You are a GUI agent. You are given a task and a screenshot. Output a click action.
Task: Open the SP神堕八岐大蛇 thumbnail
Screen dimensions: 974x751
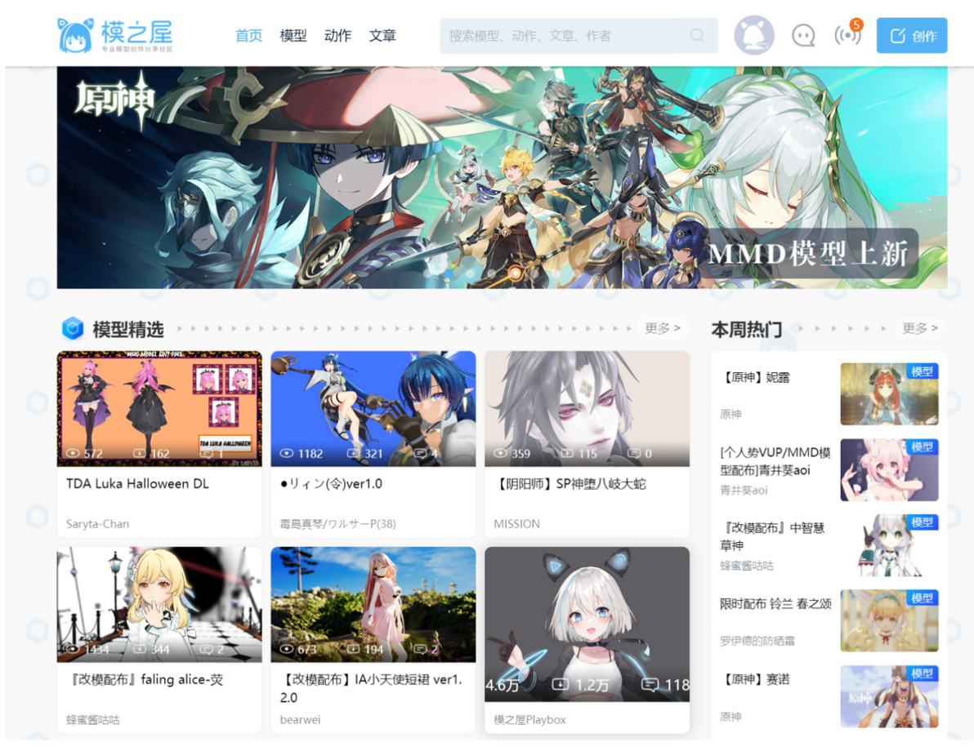(587, 408)
